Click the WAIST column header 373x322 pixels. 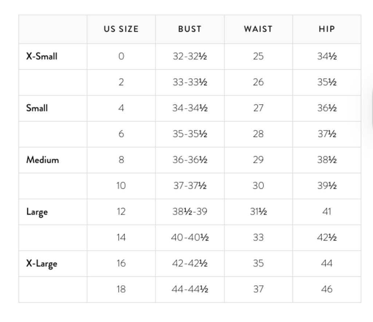click(258, 29)
